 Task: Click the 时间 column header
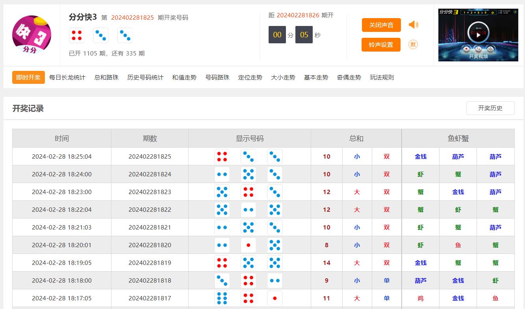(x=62, y=138)
